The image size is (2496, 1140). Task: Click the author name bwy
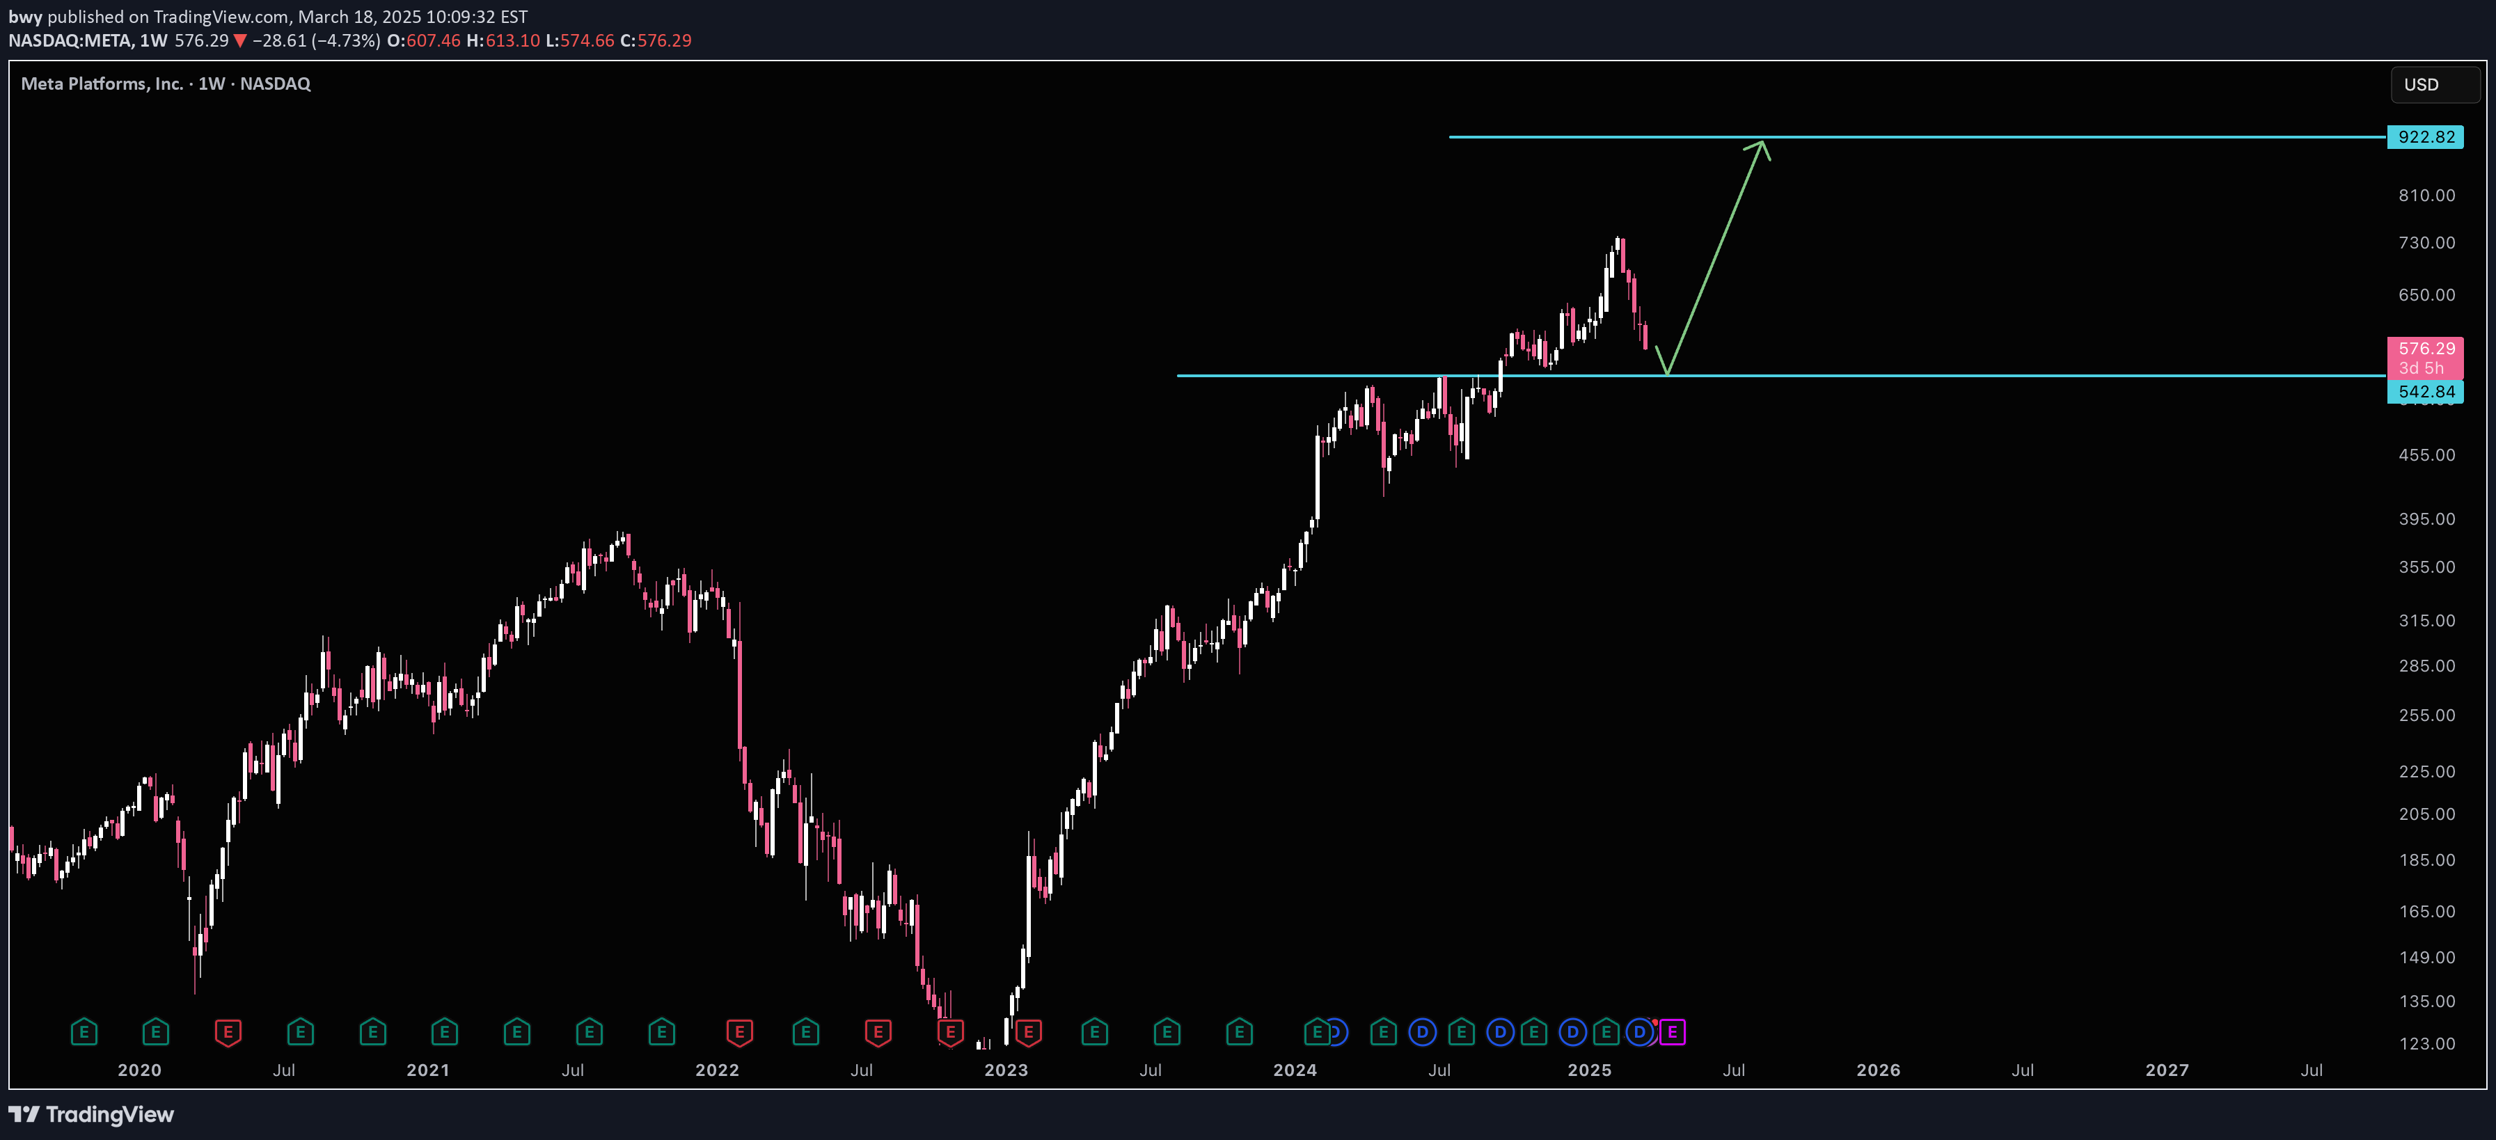pyautogui.click(x=25, y=17)
